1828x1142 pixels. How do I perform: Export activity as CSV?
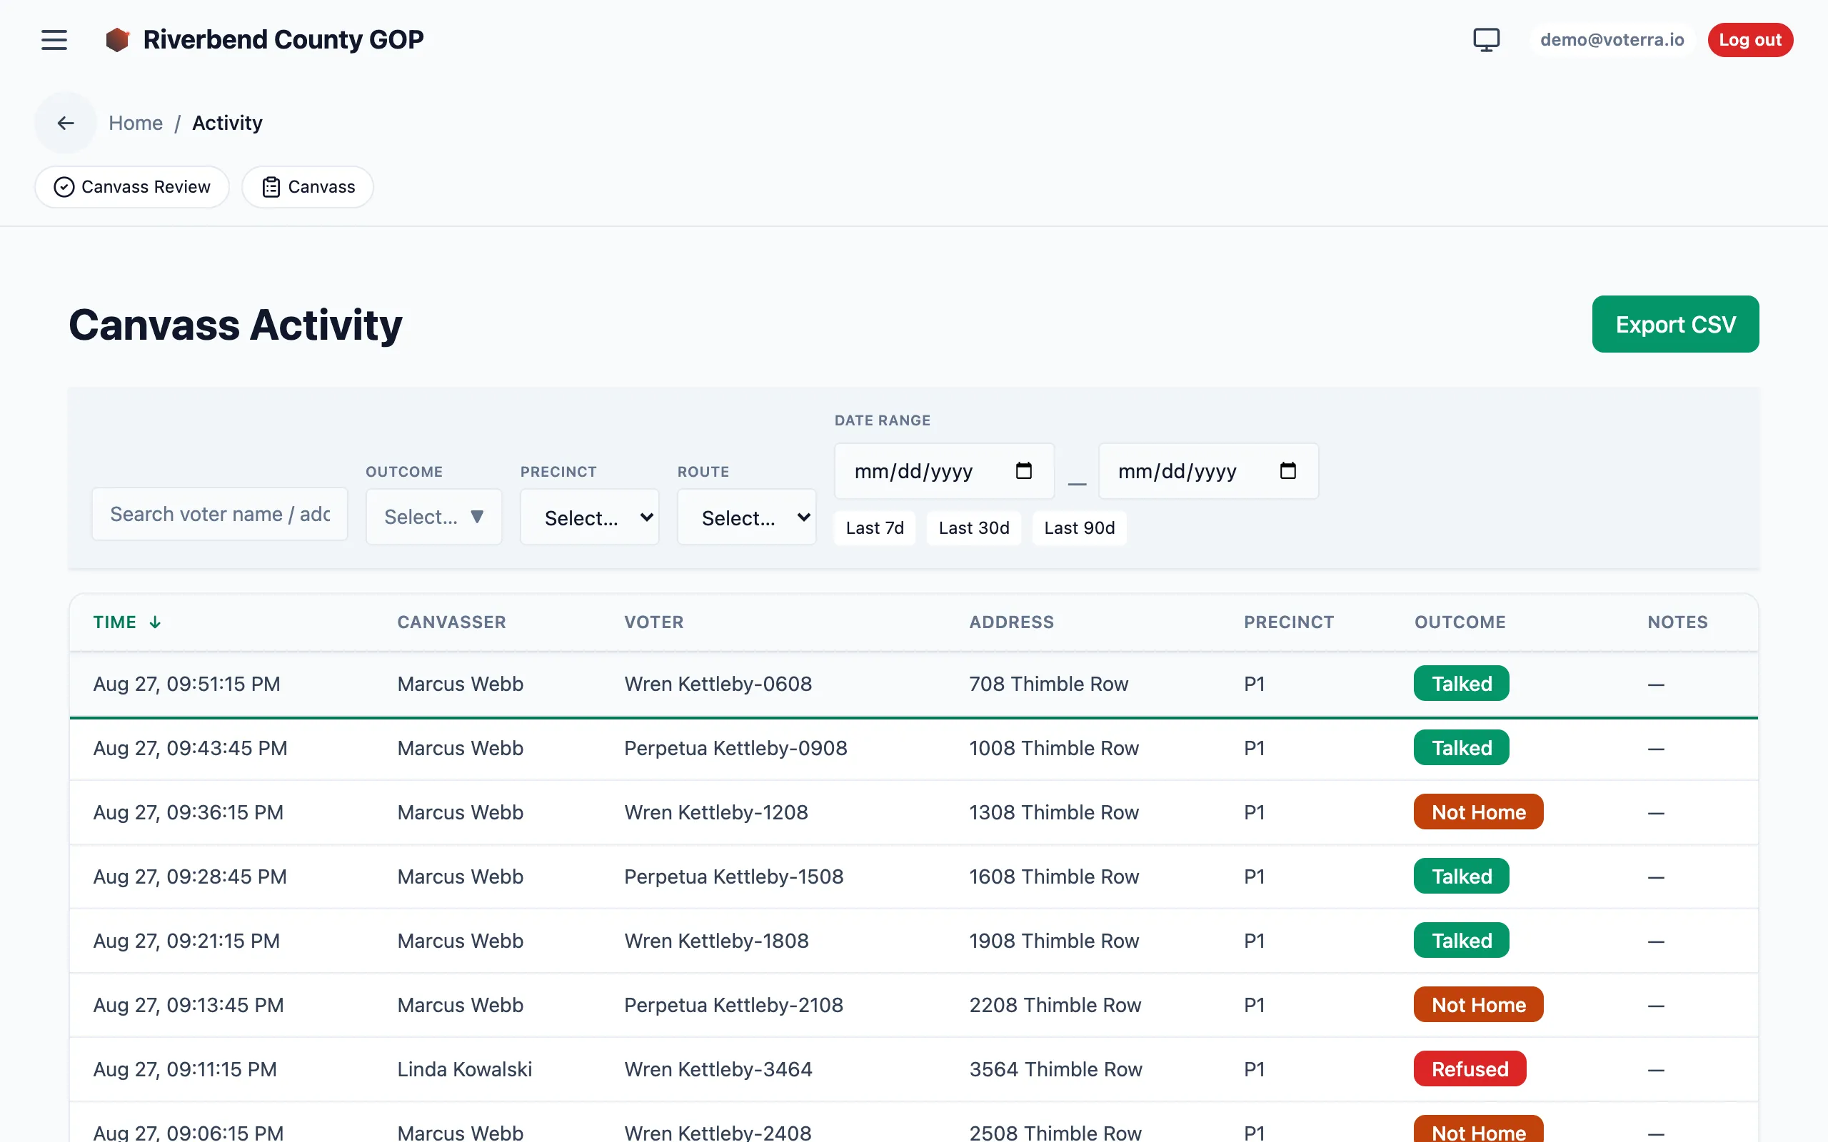pyautogui.click(x=1675, y=324)
